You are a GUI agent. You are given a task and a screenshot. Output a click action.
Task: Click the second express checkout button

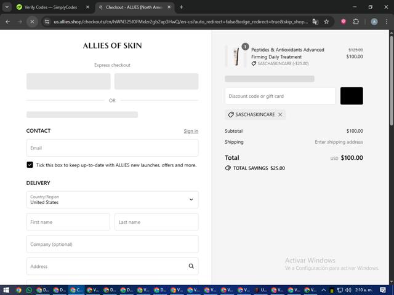coord(156,81)
